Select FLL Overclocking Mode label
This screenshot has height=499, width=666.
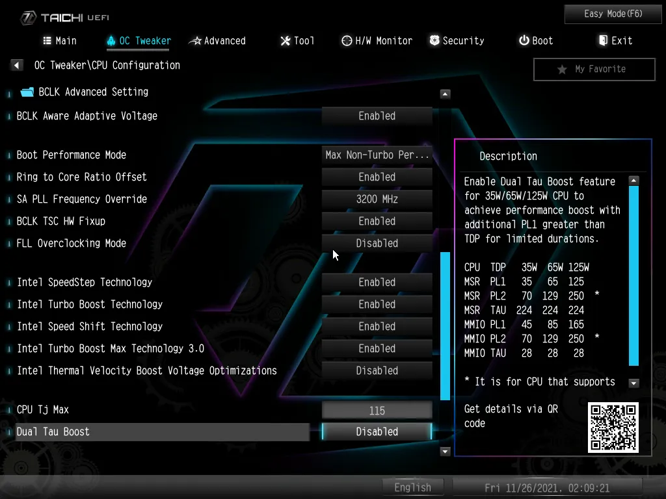pos(72,243)
